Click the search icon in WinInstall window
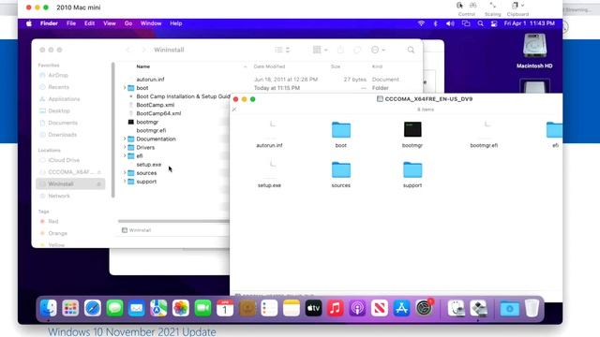 (x=411, y=50)
